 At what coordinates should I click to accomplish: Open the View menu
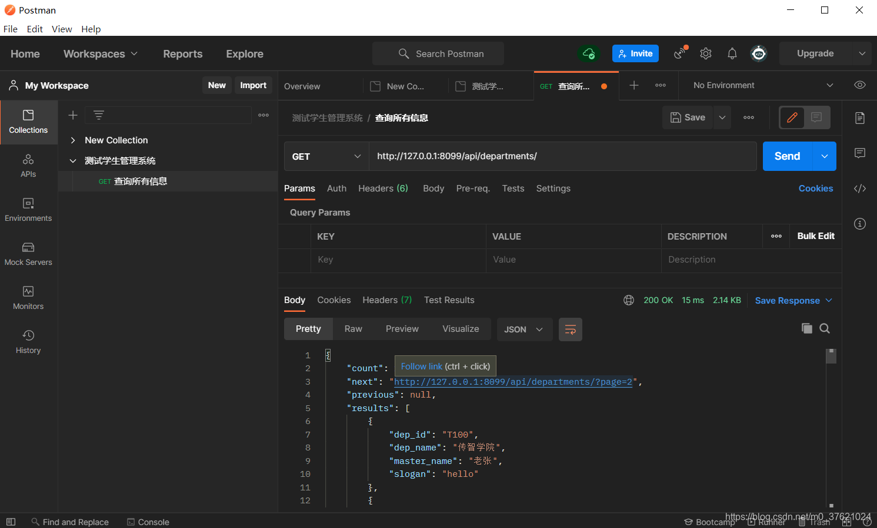(x=62, y=29)
